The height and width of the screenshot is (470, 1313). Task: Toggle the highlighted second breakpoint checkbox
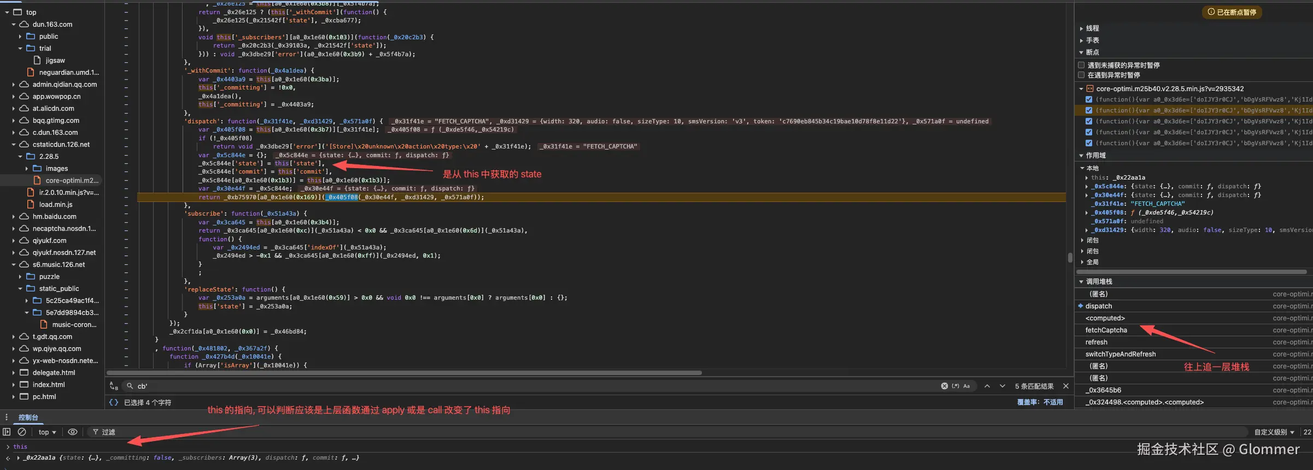click(1089, 110)
